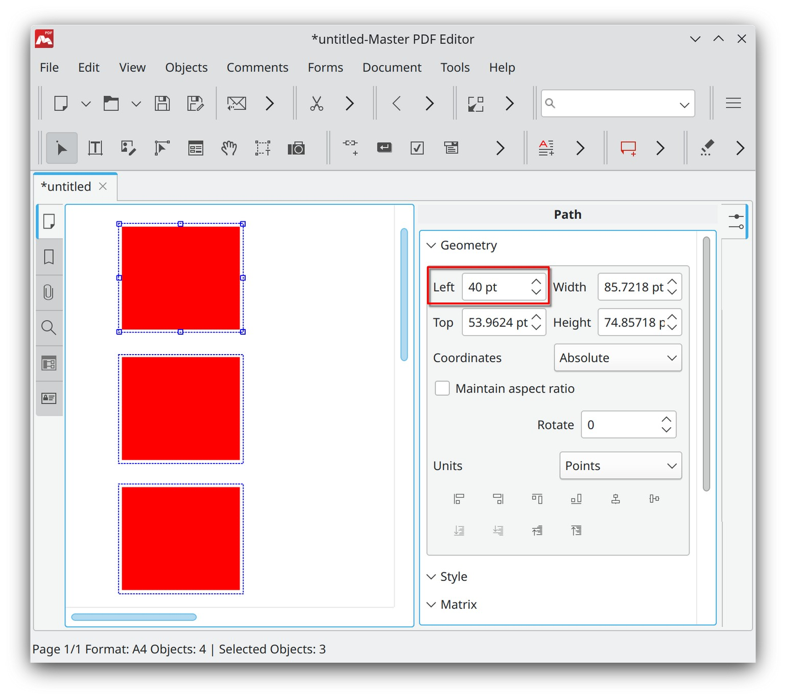Insert a Link with the link tool
This screenshot has height=699, width=786.
pyautogui.click(x=350, y=148)
